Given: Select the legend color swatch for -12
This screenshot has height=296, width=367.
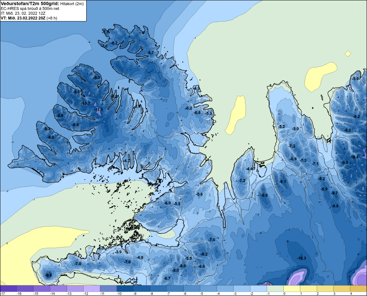Looking at the screenshot, I should coord(92,289).
